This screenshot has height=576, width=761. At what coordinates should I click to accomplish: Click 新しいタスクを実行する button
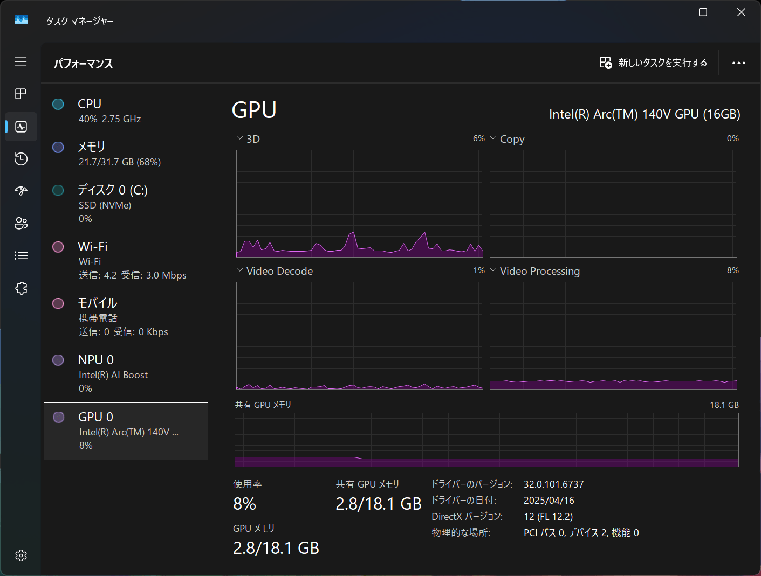(653, 63)
